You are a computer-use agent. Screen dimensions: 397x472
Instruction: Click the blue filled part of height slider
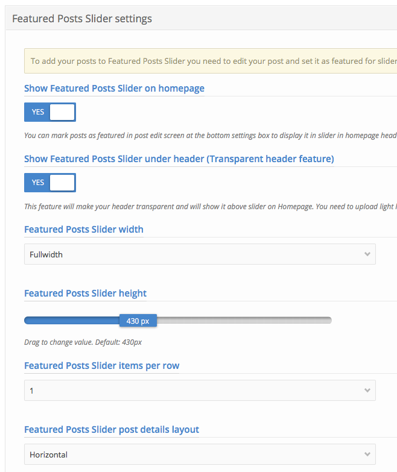pyautogui.click(x=71, y=321)
